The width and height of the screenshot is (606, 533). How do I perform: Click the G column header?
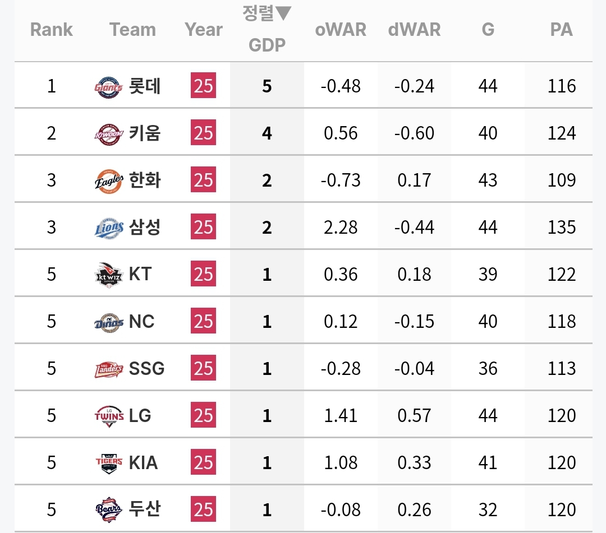click(x=488, y=30)
